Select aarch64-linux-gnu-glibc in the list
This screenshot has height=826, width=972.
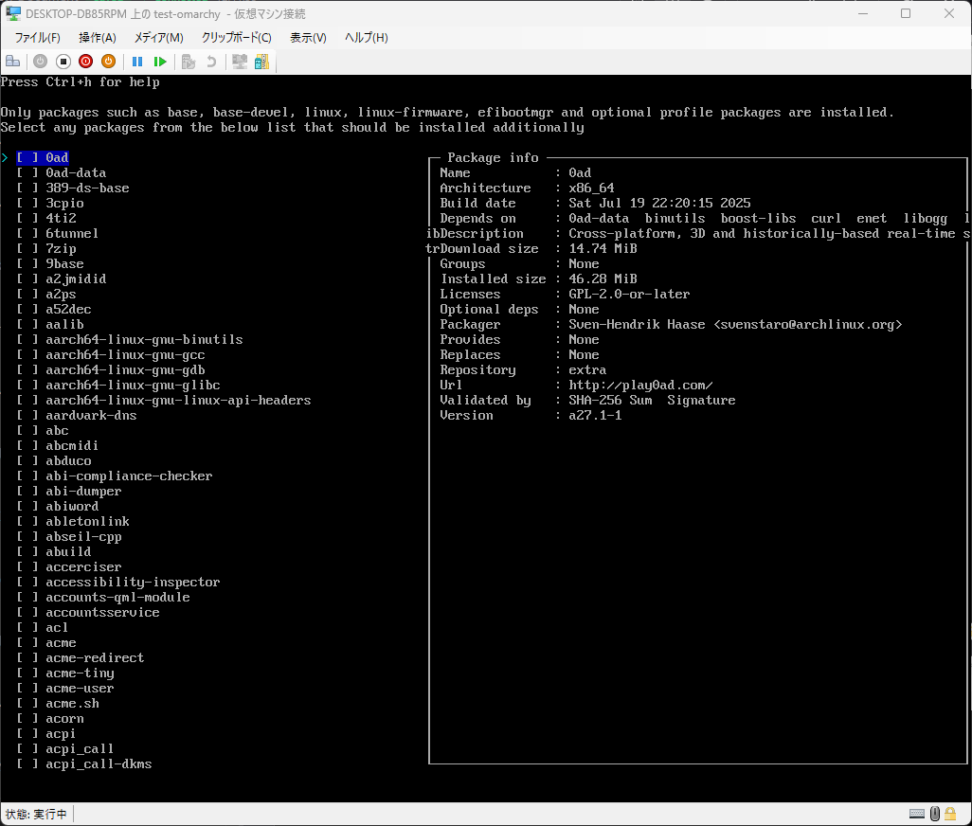point(133,386)
